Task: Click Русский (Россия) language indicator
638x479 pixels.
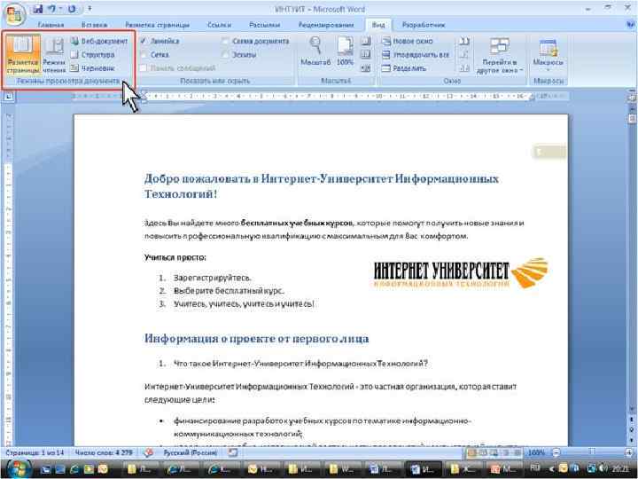Action: tap(191, 452)
